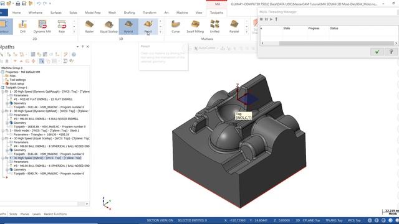Expand the 3D toolpath gallery
Viewport: 399px width, 224px height.
coord(160,32)
